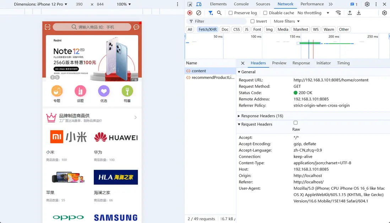Open network conditions wifi icon
390x223 pixels.
pyautogui.click(x=338, y=13)
